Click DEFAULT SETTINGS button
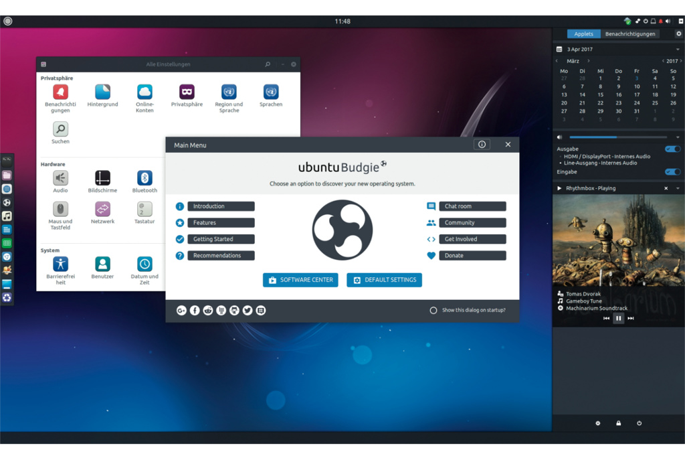Screen dimensions: 685x460 (x=385, y=280)
